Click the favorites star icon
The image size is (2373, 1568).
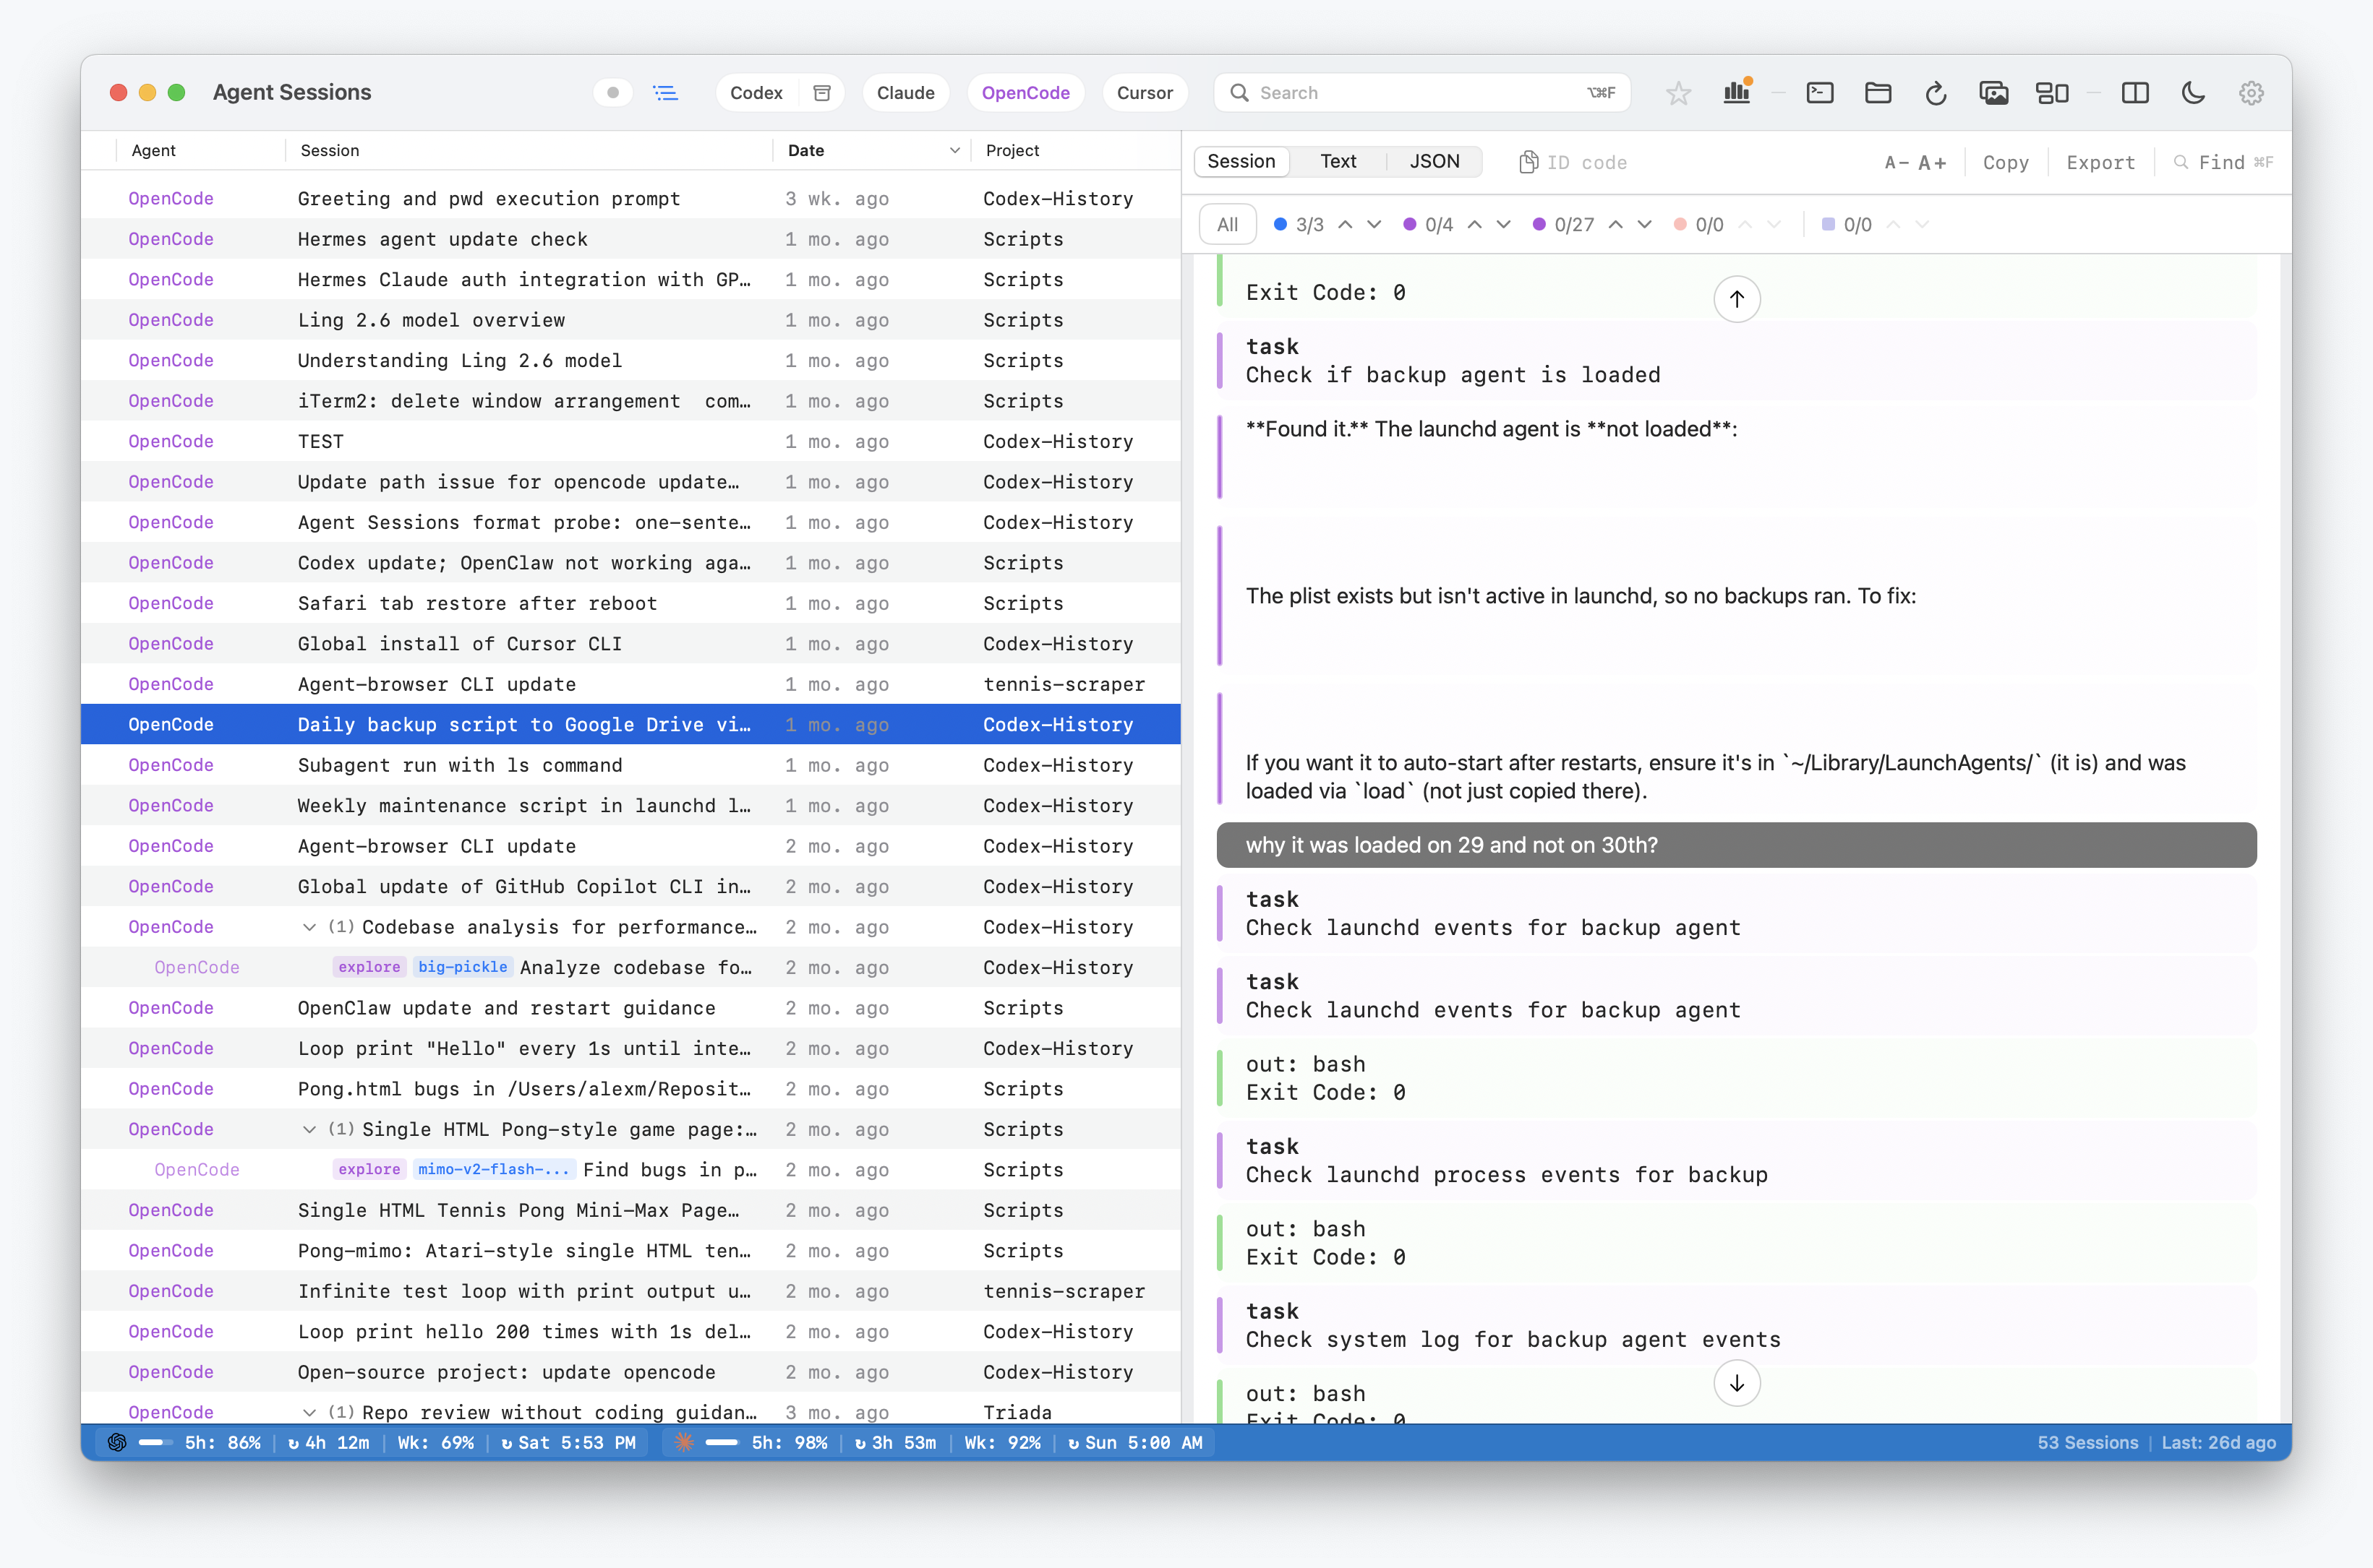click(1677, 93)
